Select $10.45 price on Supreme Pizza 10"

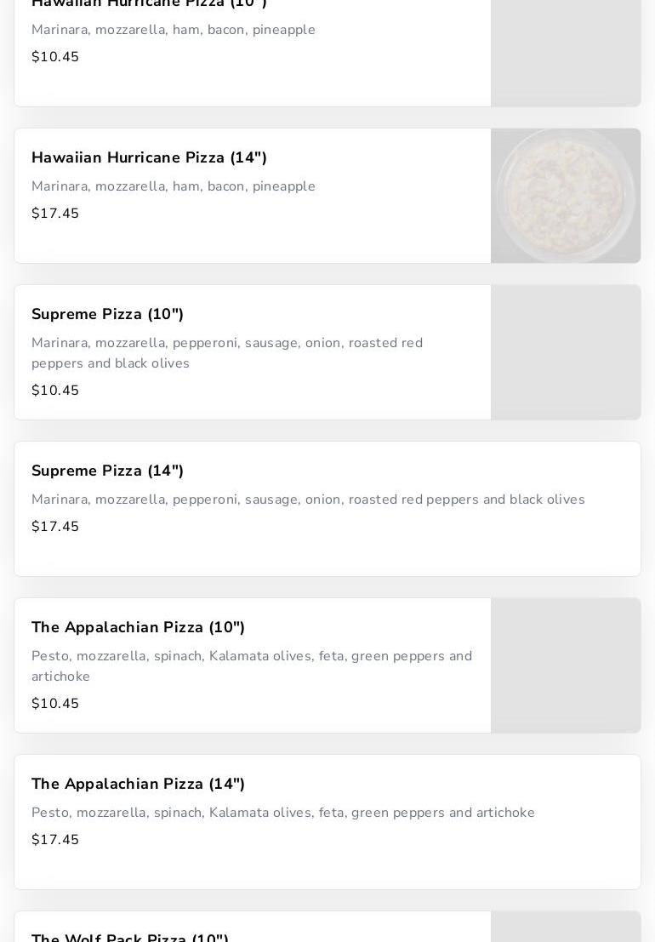pos(55,391)
